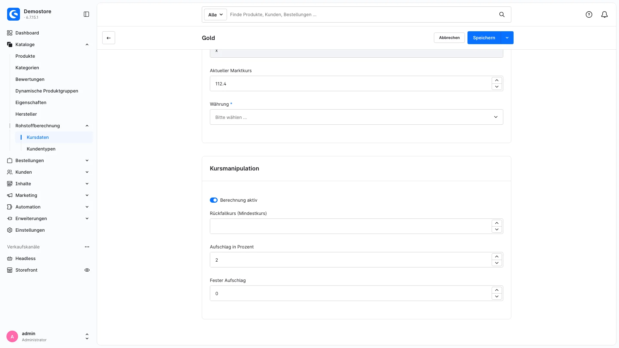This screenshot has height=348, width=619.
Task: Open Kategorien menu item
Action: (27, 68)
